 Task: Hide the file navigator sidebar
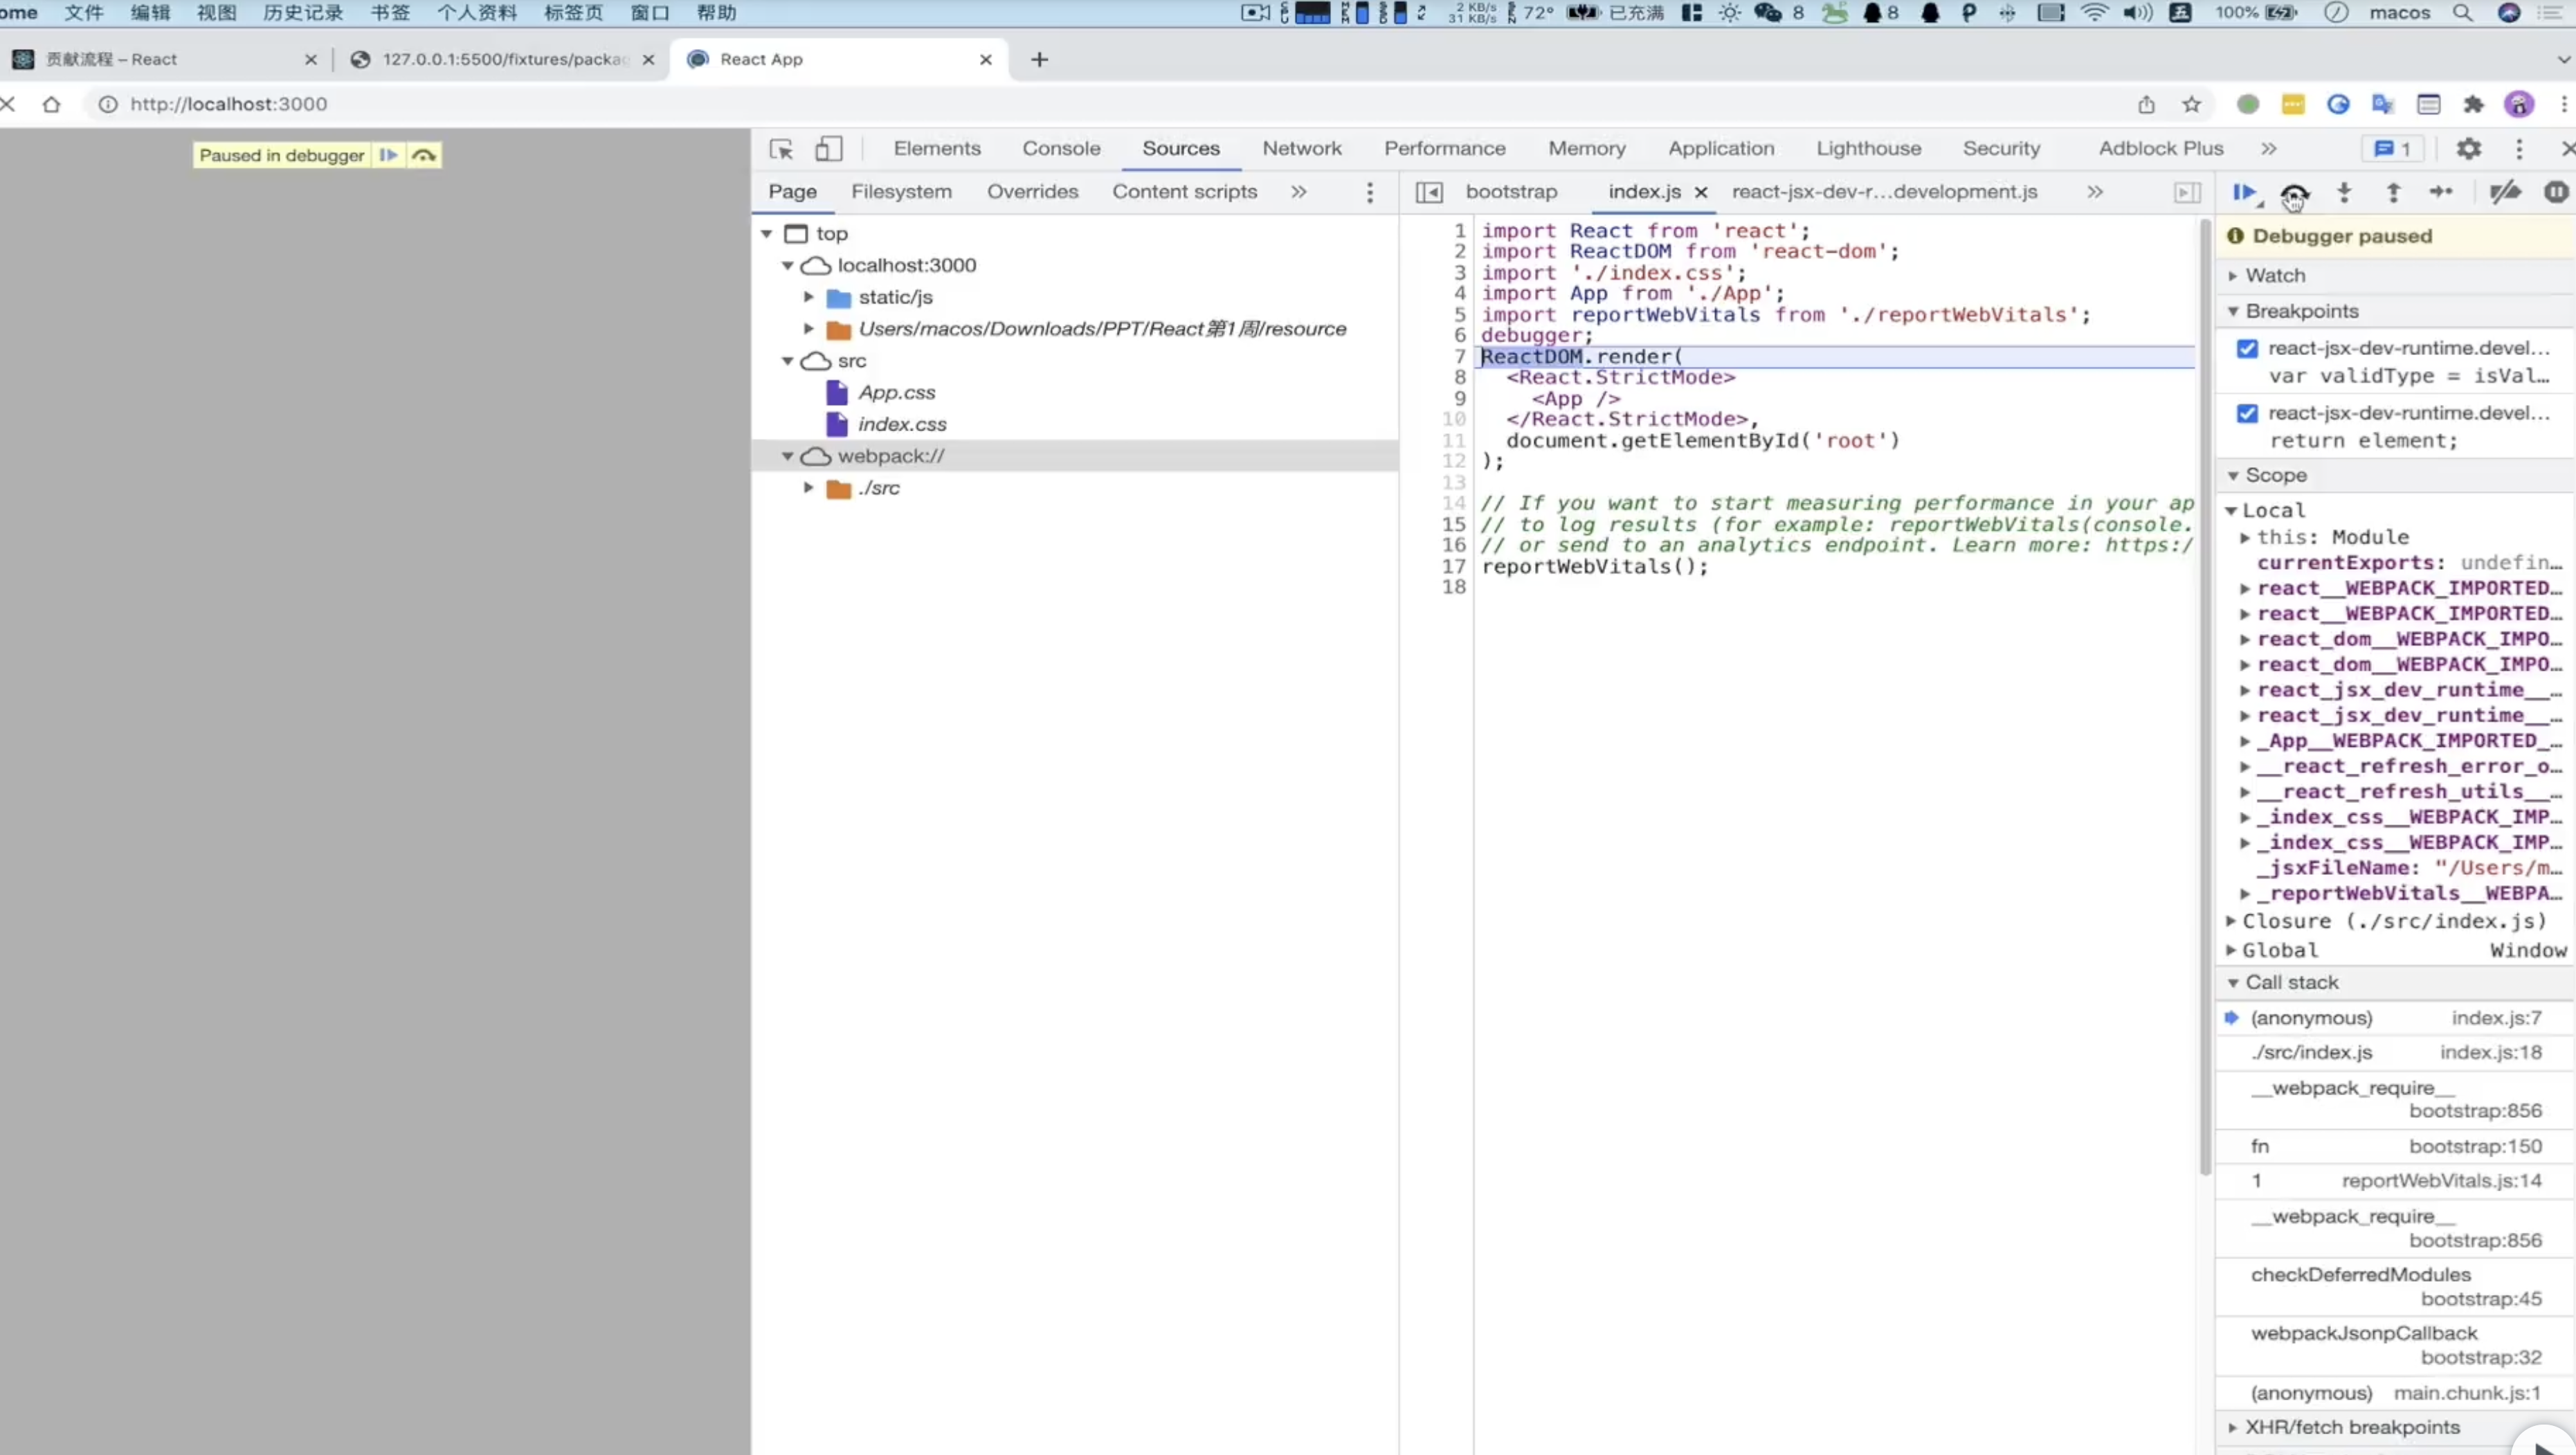pos(1429,192)
